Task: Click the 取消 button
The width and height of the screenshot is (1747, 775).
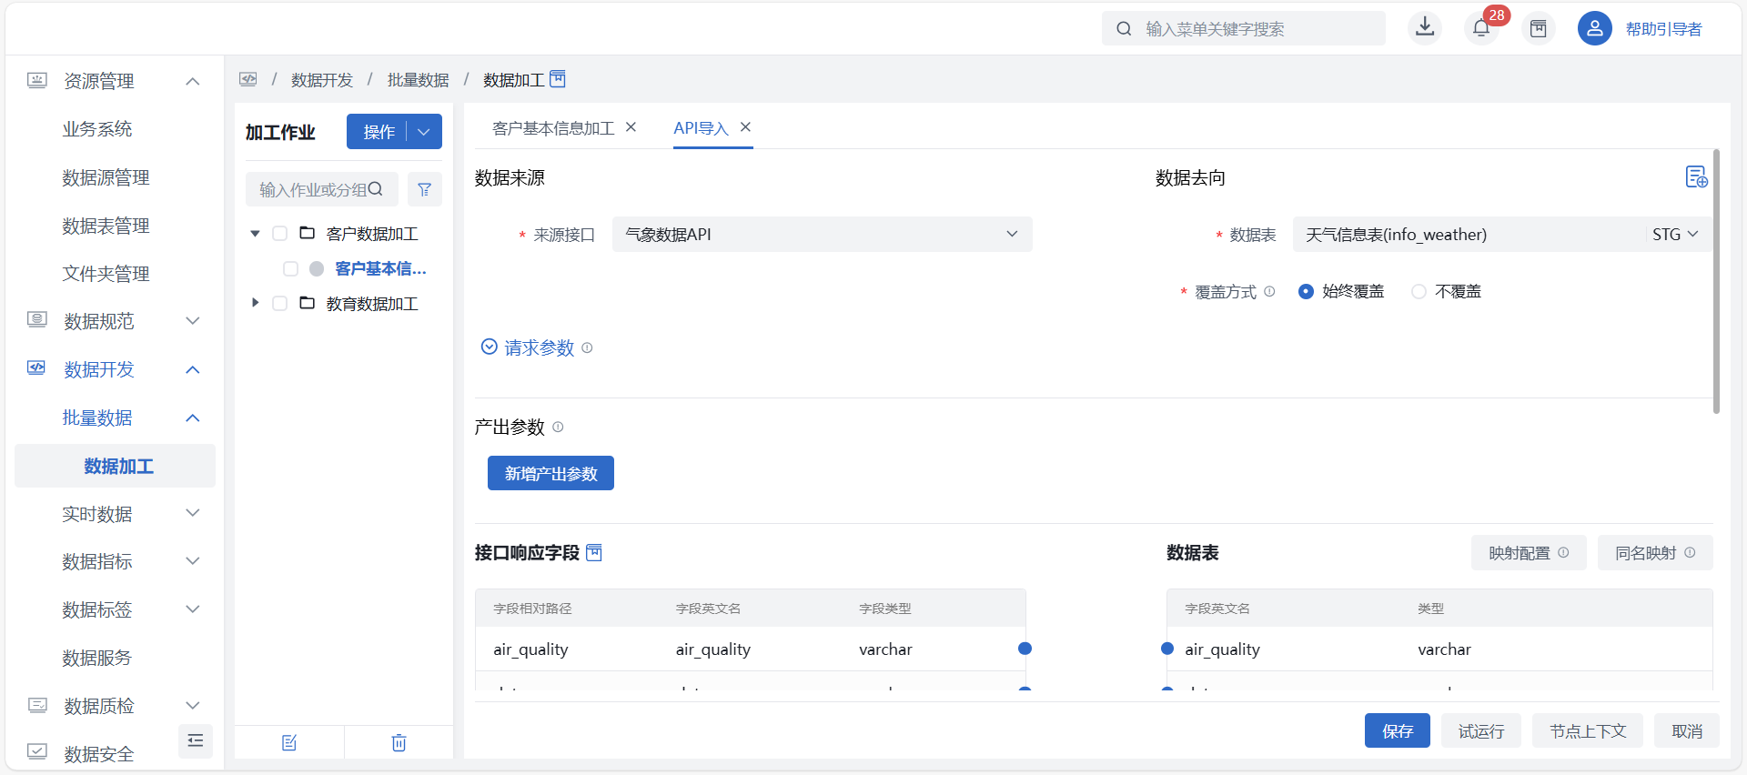Action: click(x=1687, y=730)
